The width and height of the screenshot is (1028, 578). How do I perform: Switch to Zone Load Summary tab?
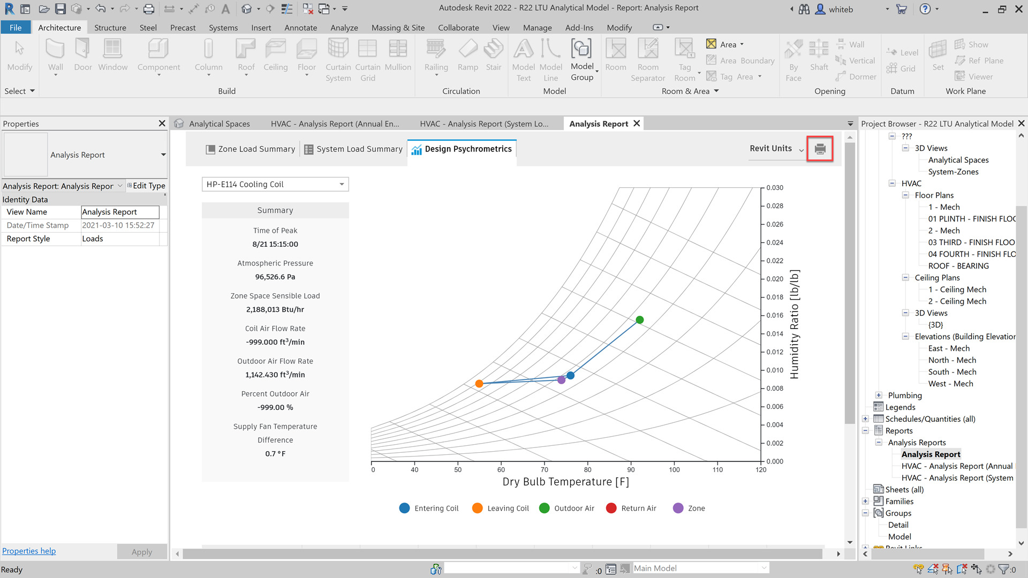click(x=250, y=149)
